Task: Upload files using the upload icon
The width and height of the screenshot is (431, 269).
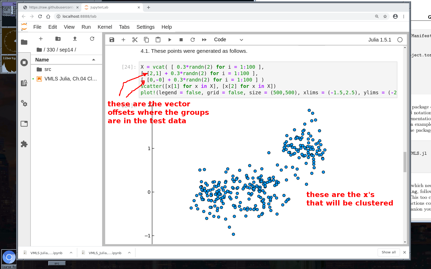Action: coord(75,39)
